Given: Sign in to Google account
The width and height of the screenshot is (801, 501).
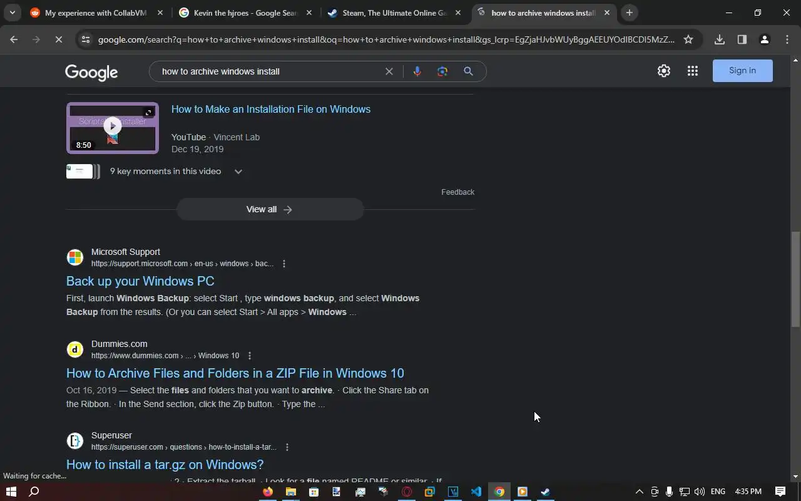Looking at the screenshot, I should [743, 71].
